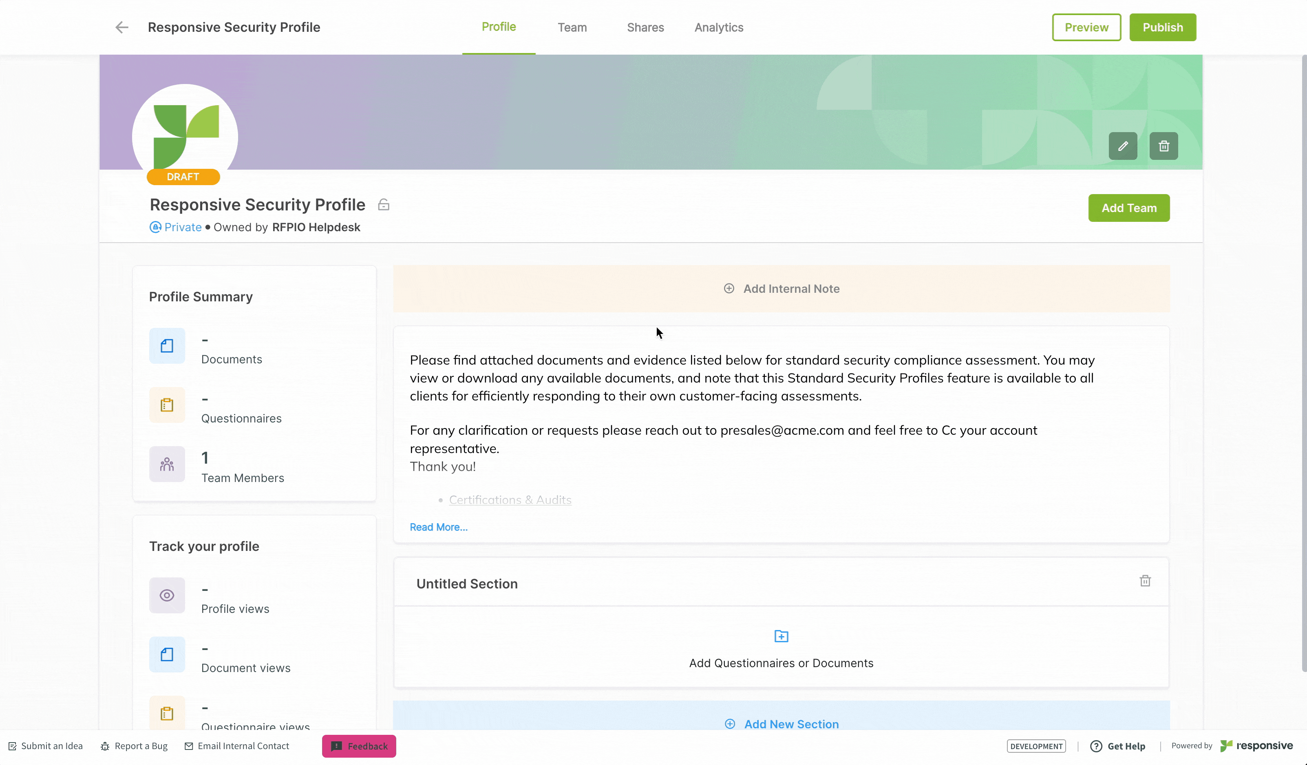Delete Untitled Section with trash icon

coord(1145,581)
